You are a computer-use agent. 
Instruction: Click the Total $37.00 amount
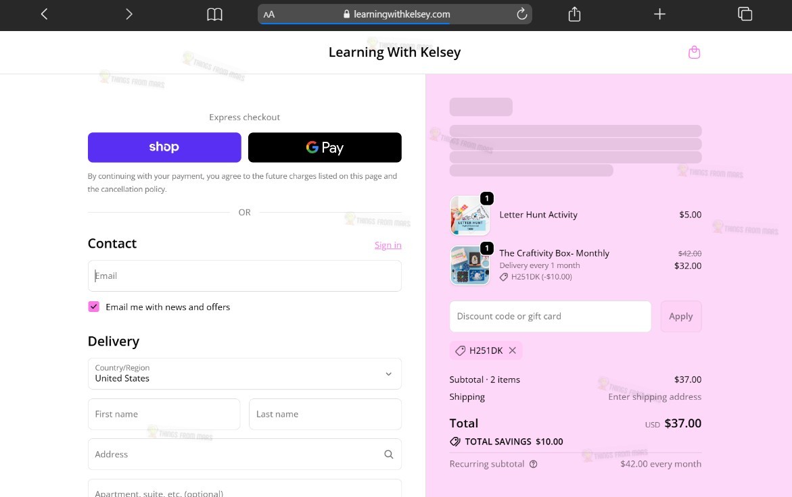tap(682, 423)
